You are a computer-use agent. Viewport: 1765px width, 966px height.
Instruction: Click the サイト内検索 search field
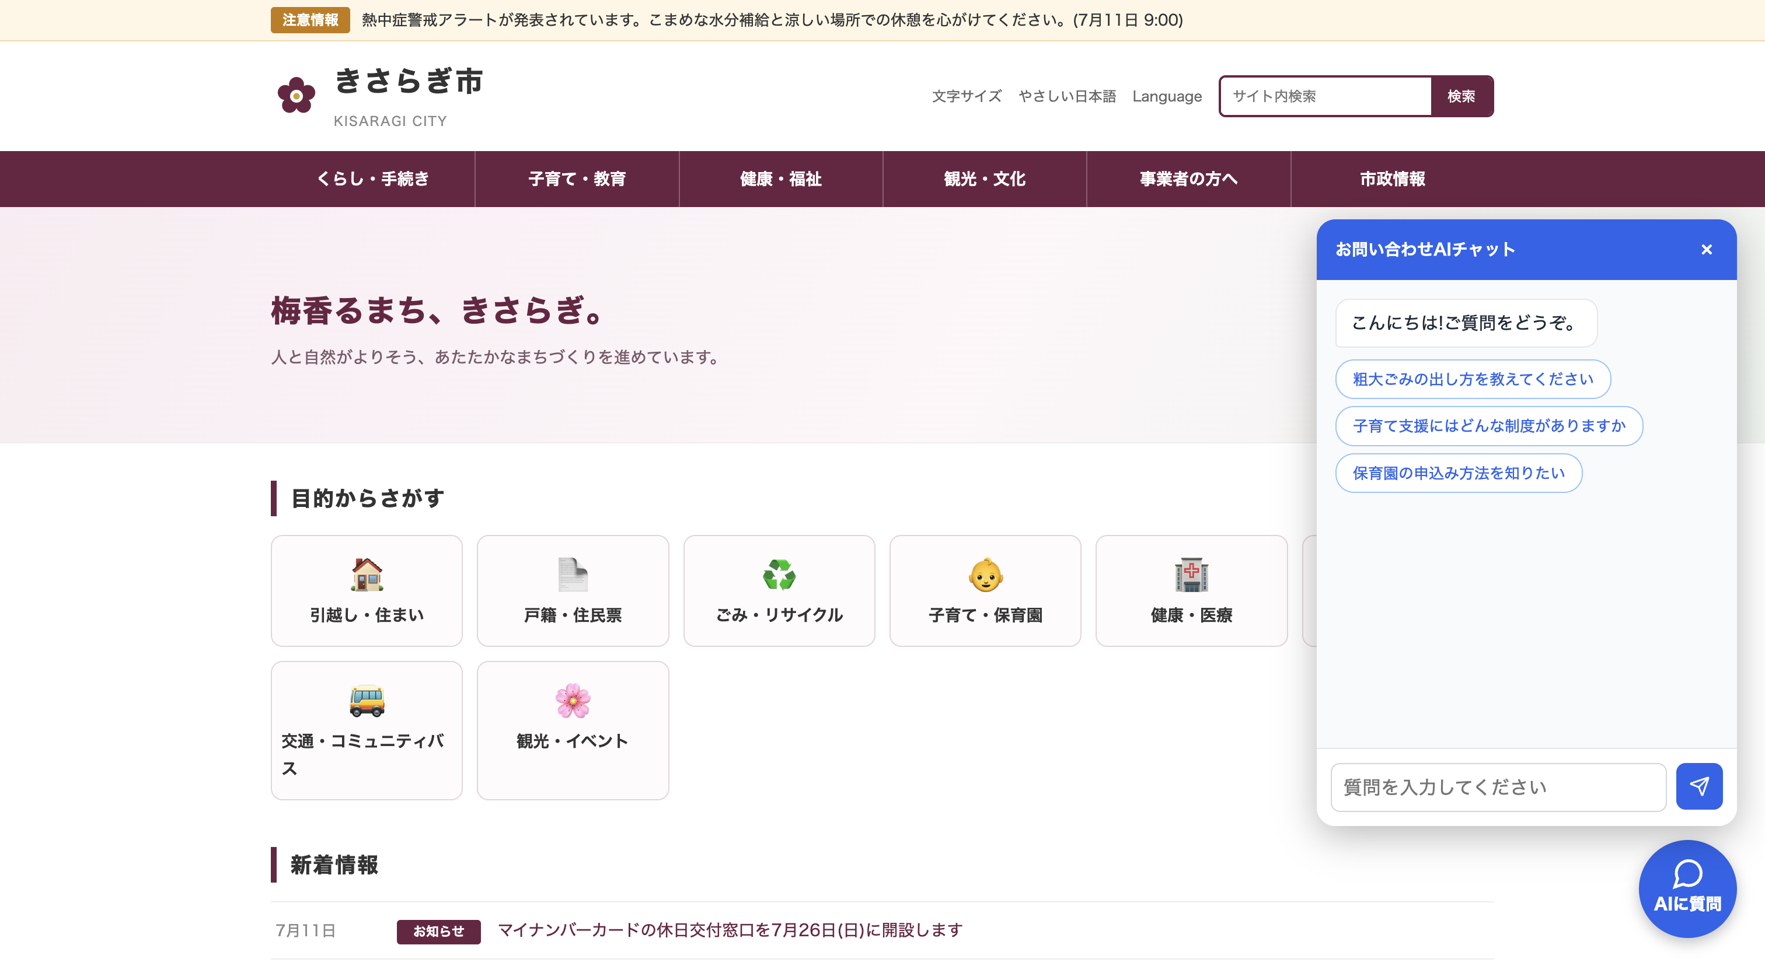pyautogui.click(x=1326, y=96)
